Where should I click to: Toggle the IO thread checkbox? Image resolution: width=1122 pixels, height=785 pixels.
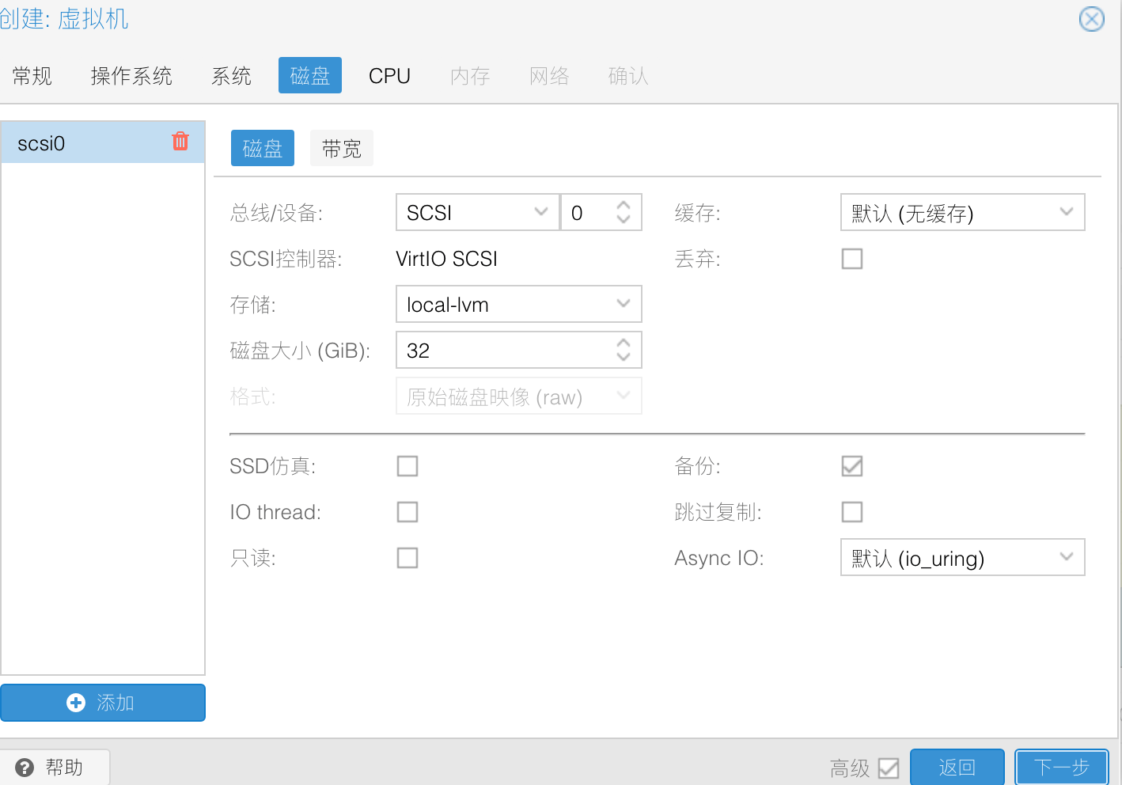(x=407, y=512)
